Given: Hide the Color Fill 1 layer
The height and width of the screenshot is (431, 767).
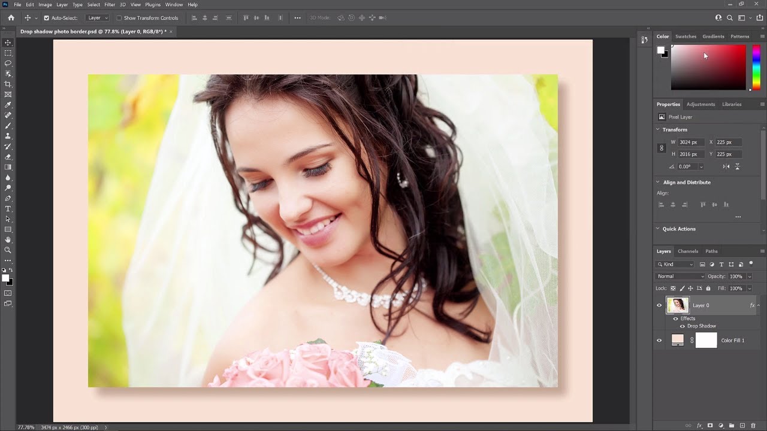Looking at the screenshot, I should 660,341.
